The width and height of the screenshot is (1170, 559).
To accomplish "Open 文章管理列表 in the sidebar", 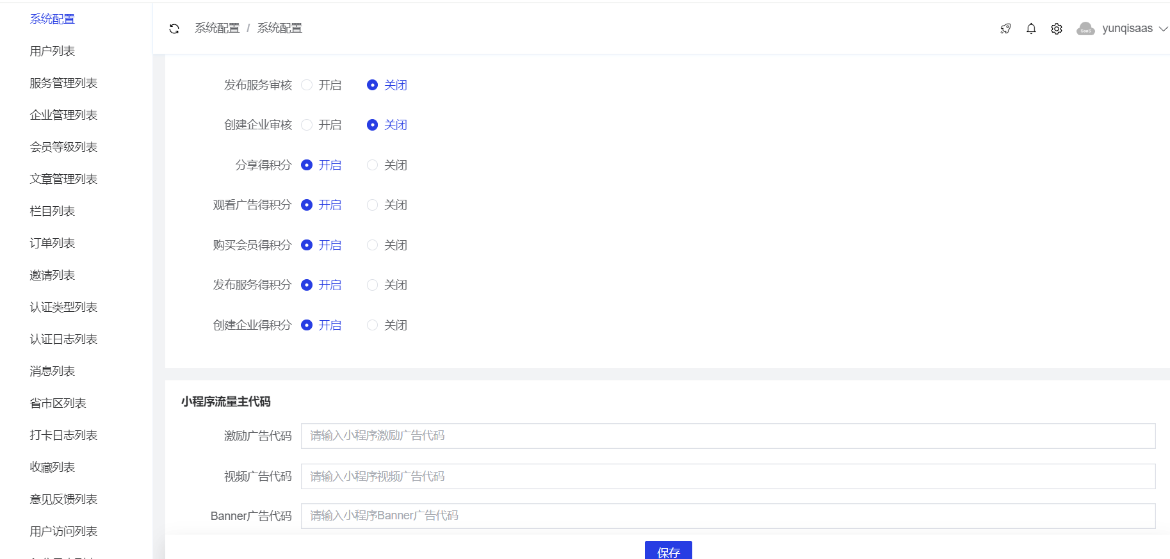I will 63,179.
